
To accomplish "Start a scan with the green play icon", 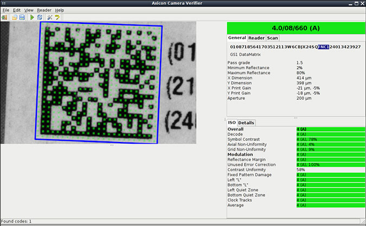I will coord(32,17).
